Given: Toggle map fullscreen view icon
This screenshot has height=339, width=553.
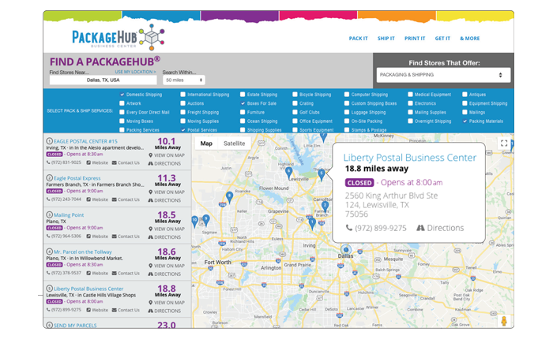Looking at the screenshot, I should click(504, 143).
